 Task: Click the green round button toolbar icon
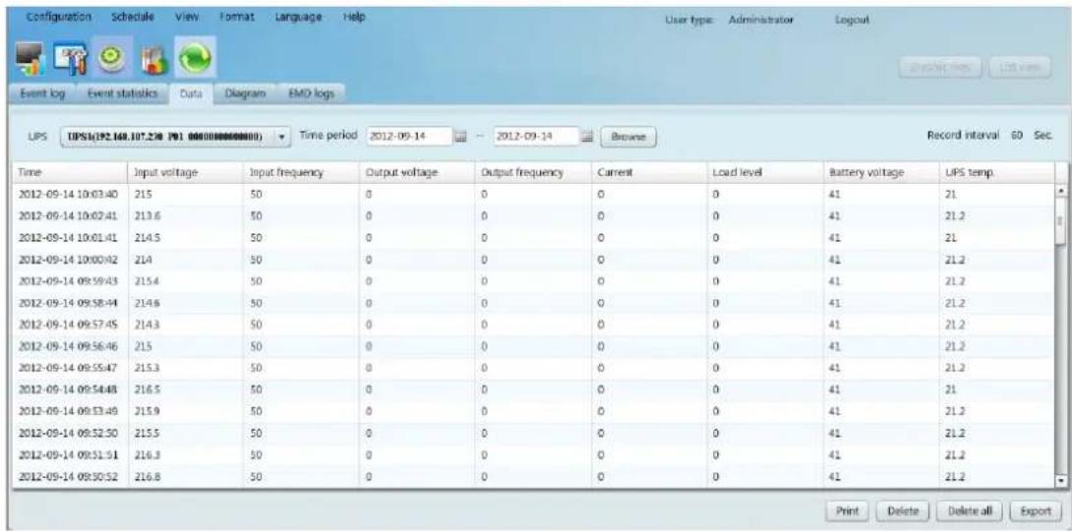(x=113, y=57)
